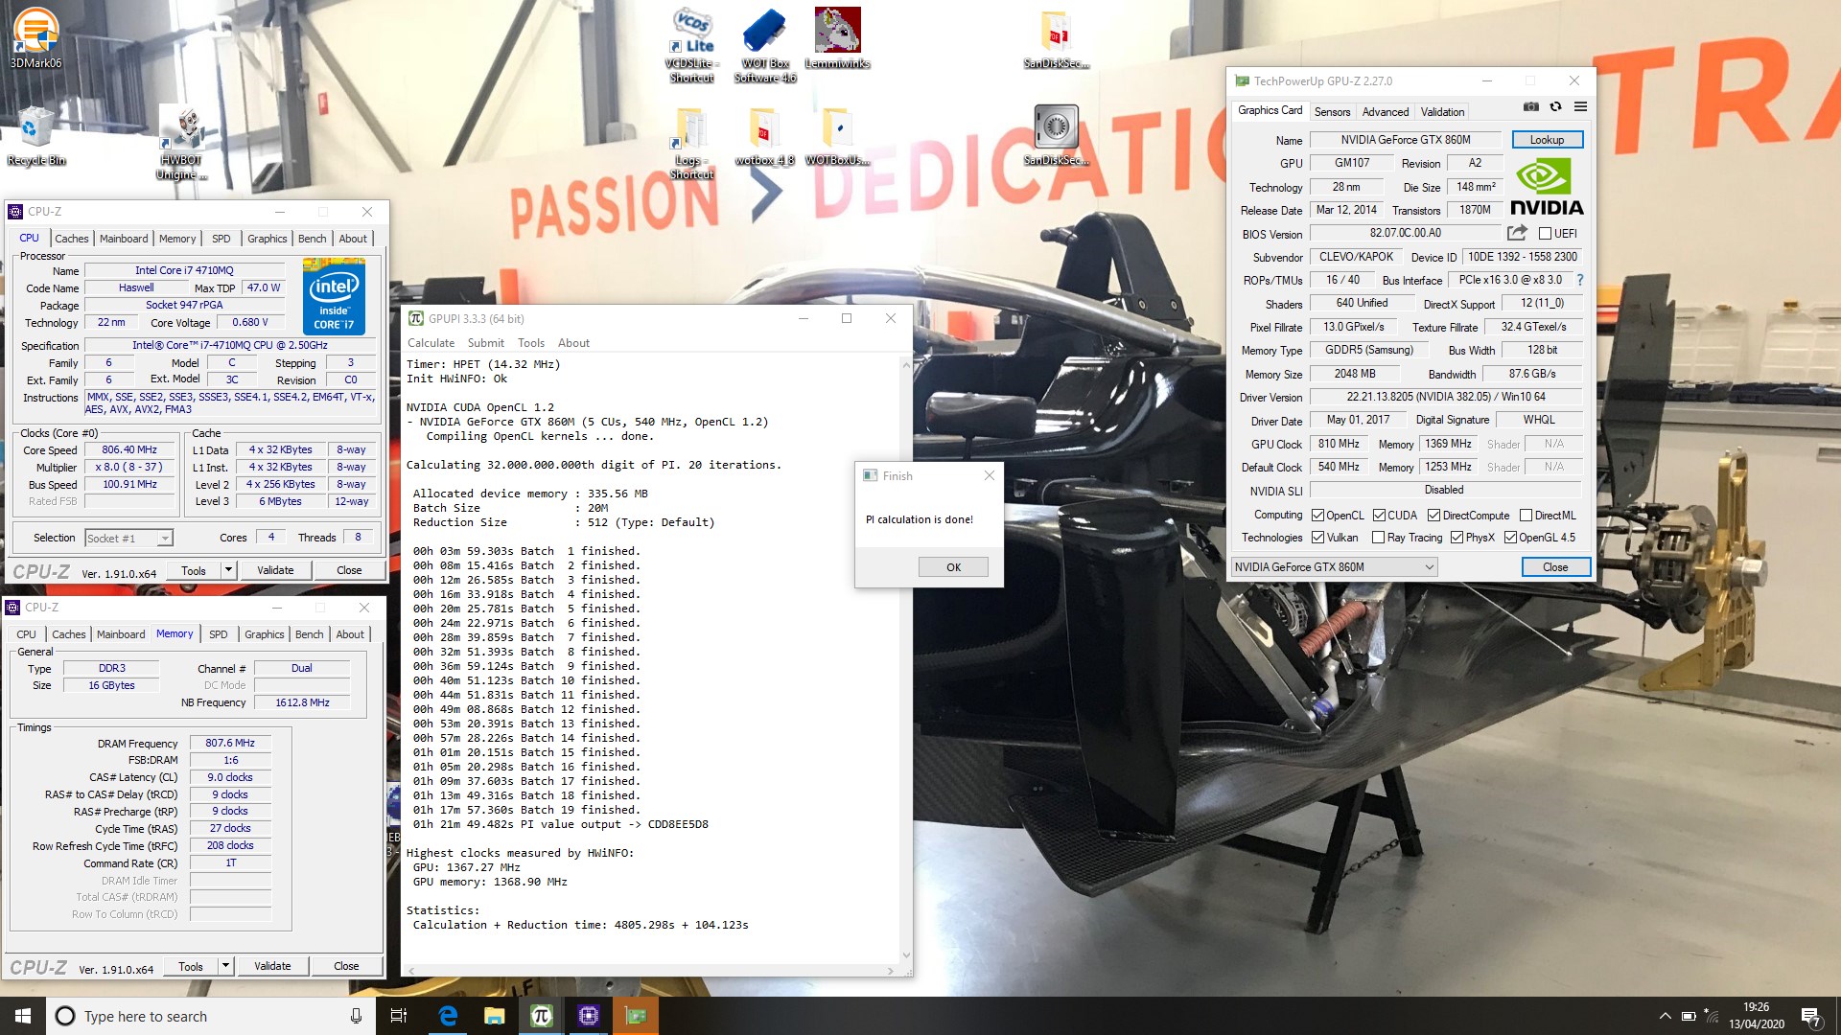
Task: Toggle the CUDA checkbox in GPU-Z
Action: (1379, 516)
